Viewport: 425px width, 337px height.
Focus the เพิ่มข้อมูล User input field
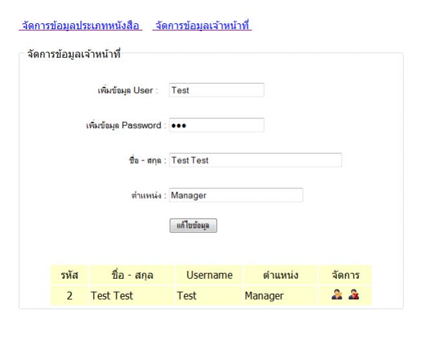pos(216,91)
